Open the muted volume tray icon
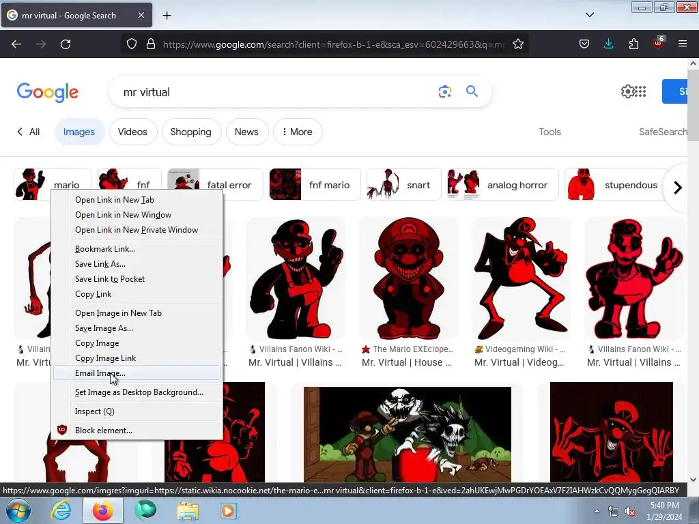 click(630, 511)
